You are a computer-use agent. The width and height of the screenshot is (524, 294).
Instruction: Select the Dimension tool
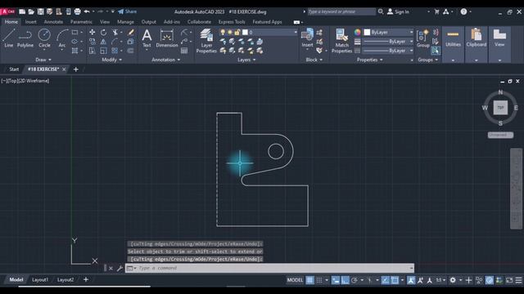pyautogui.click(x=167, y=38)
